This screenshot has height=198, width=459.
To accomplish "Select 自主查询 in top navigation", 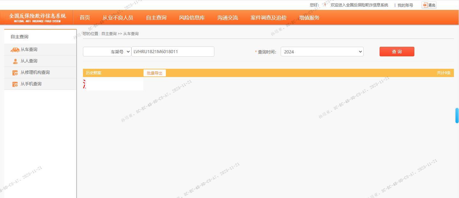I will pyautogui.click(x=156, y=18).
